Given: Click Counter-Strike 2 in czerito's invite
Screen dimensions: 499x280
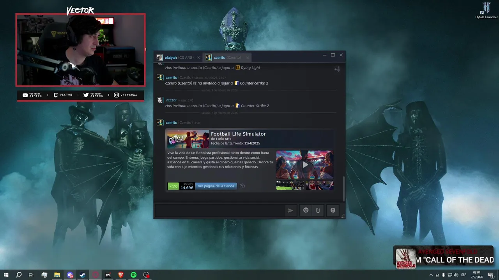Looking at the screenshot, I should (254, 83).
